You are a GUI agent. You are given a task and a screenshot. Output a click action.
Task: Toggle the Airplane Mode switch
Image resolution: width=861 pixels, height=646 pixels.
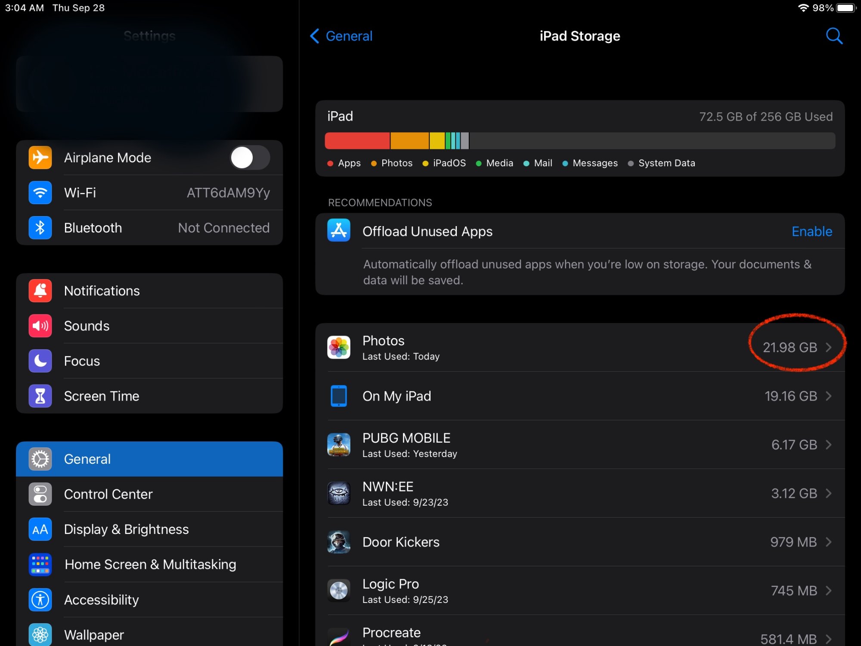[x=250, y=158]
